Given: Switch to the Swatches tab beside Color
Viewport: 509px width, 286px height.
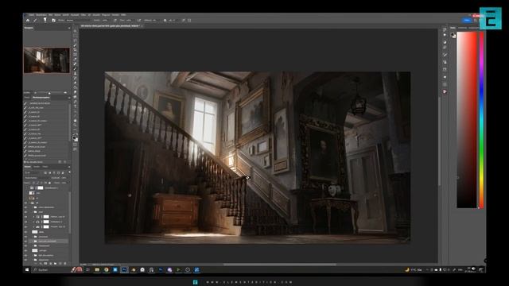Looking at the screenshot, I should click(462, 28).
